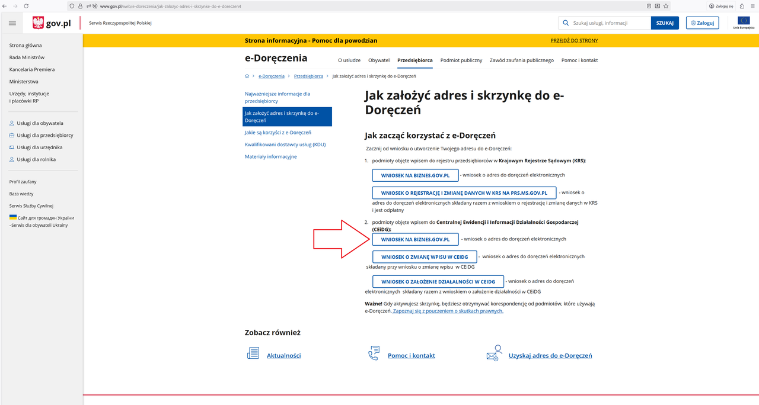The width and height of the screenshot is (759, 405).
Task: Click the gov.pl eagle logo
Action: 39,23
